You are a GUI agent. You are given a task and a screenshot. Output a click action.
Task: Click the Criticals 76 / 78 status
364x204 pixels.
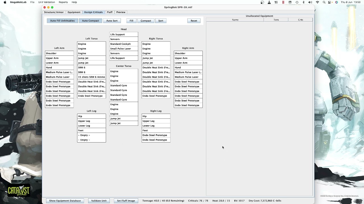[x=198, y=201]
